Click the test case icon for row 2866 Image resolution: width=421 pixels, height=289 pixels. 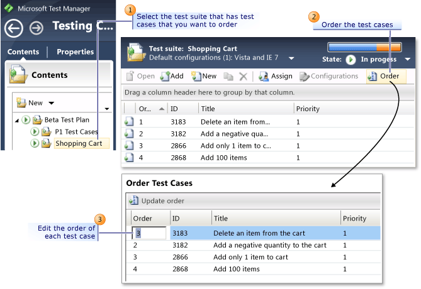click(129, 145)
